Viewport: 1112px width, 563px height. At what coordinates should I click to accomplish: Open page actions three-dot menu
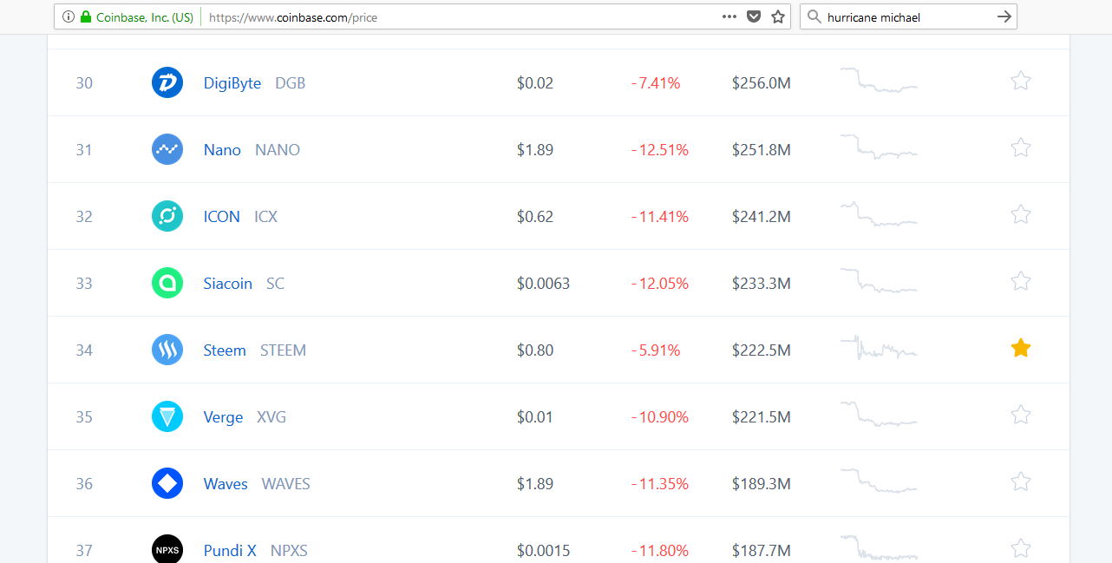point(729,16)
